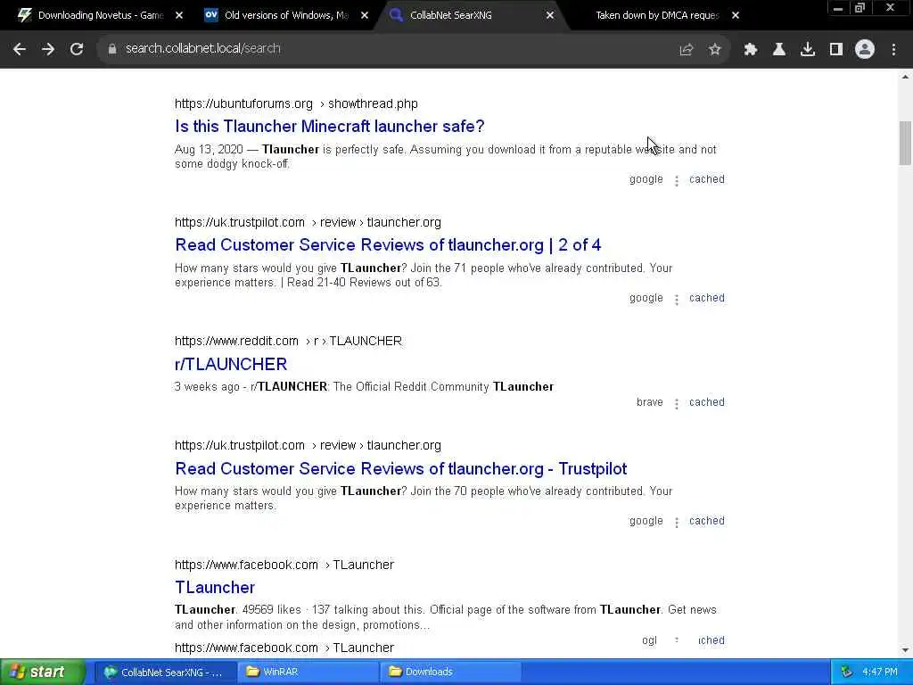The width and height of the screenshot is (913, 685).
Task: Open the Chrome Labs flask icon
Action: [779, 50]
